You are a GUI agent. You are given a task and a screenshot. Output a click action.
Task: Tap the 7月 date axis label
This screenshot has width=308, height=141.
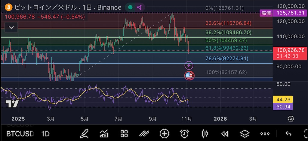pyautogui.click(x=119, y=119)
